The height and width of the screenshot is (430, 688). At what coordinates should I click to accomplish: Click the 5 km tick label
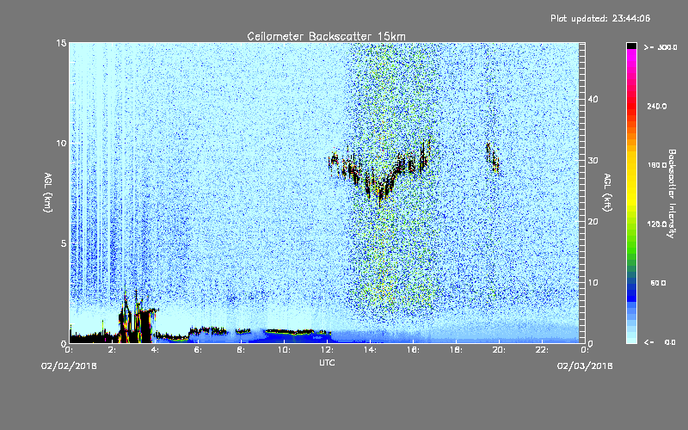64,243
